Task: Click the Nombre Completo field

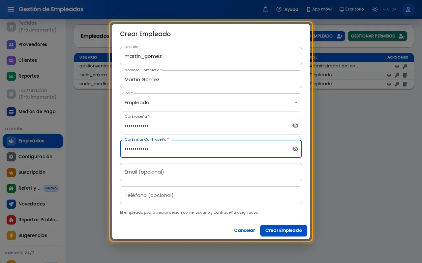Action: tap(211, 79)
